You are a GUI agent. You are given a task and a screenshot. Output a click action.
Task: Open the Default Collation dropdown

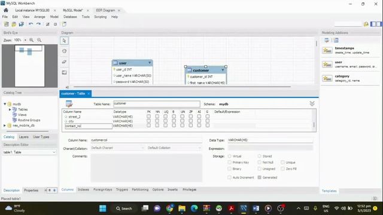(174, 148)
